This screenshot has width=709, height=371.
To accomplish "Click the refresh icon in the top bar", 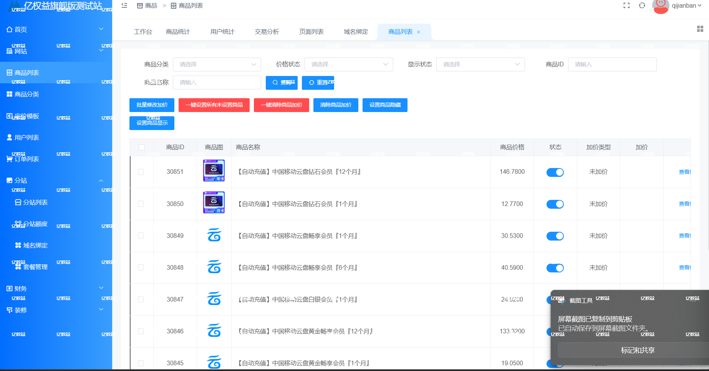I will pyautogui.click(x=642, y=5).
